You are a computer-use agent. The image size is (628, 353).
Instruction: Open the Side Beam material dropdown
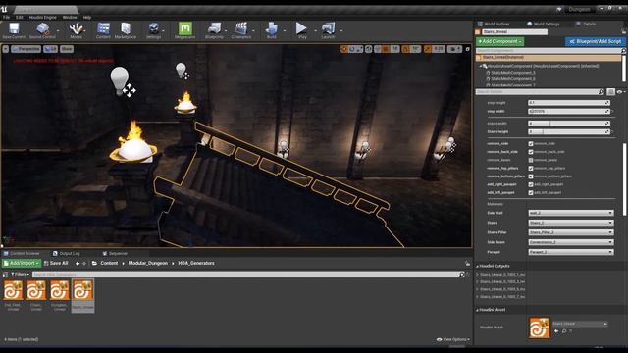tap(571, 242)
